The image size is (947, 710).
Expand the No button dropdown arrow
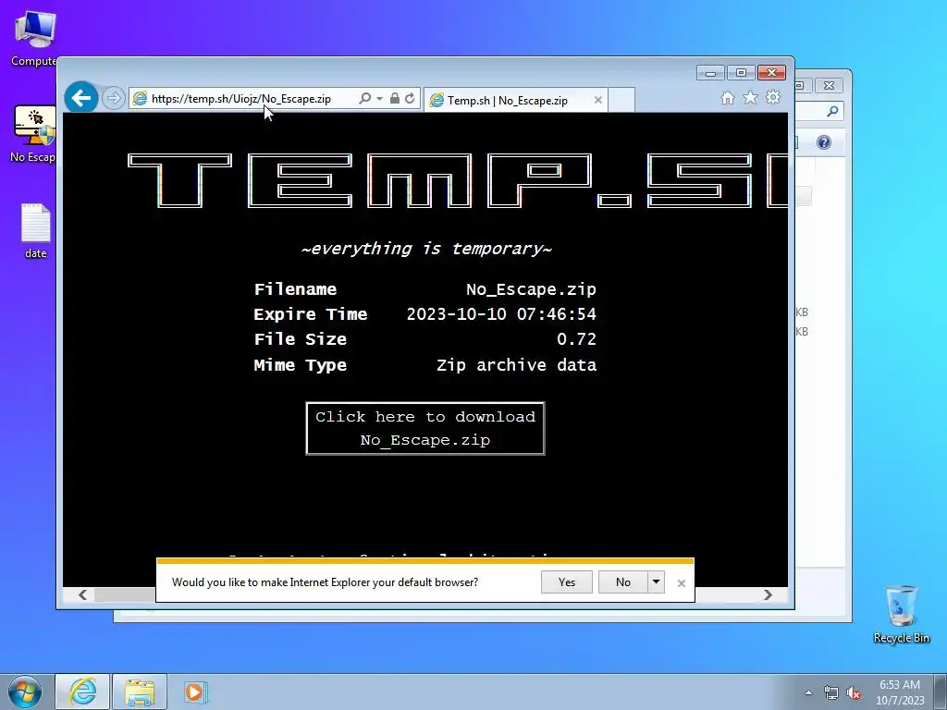[656, 582]
